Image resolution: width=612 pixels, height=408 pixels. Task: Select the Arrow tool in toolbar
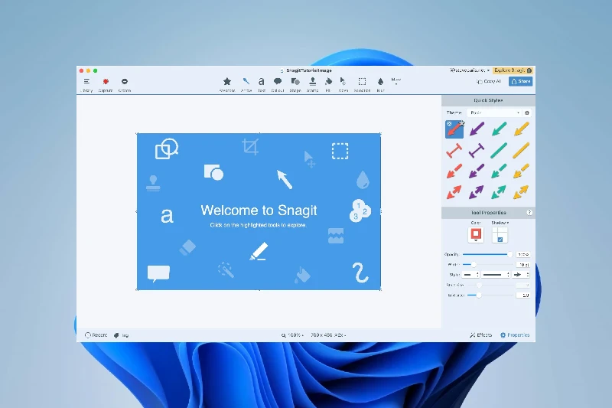pyautogui.click(x=246, y=84)
